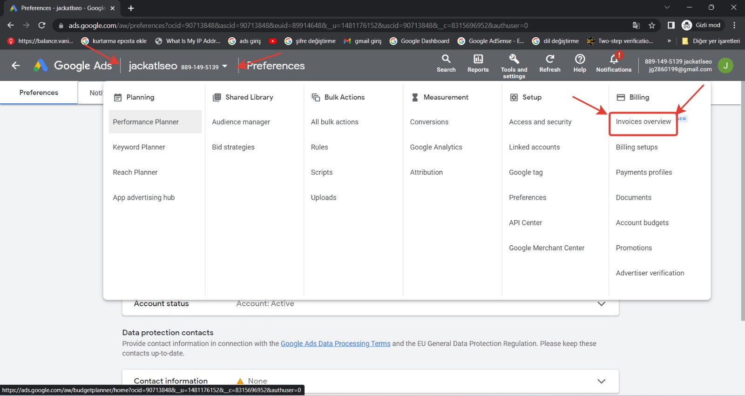Image resolution: width=745 pixels, height=396 pixels.
Task: Open All bulk actions
Action: coord(335,122)
